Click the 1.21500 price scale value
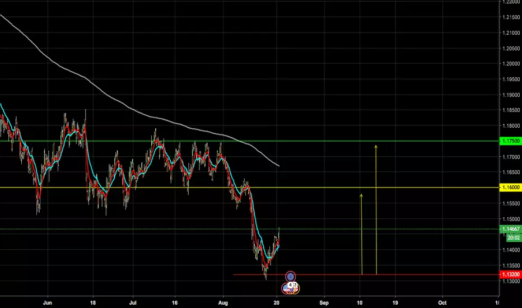 511,17
